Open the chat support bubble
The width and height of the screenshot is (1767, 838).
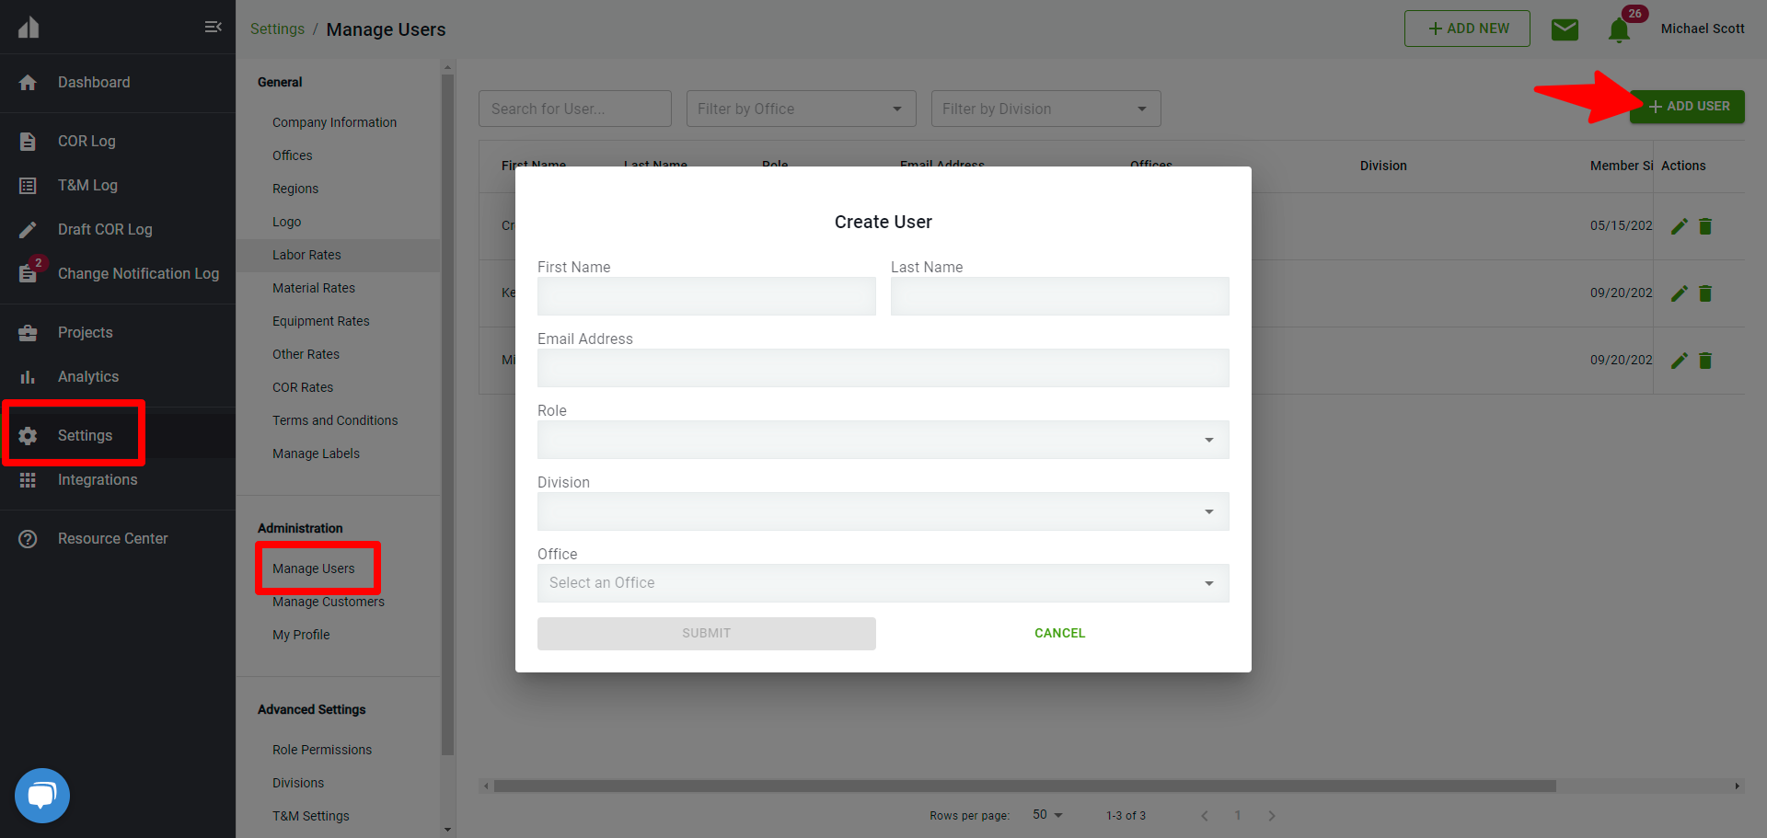[x=42, y=796]
